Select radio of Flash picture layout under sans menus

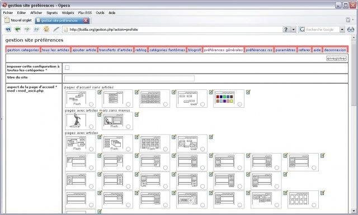pyautogui.click(x=128, y=127)
